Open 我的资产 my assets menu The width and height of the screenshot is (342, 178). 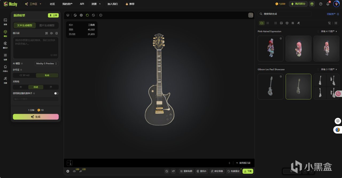point(67,4)
